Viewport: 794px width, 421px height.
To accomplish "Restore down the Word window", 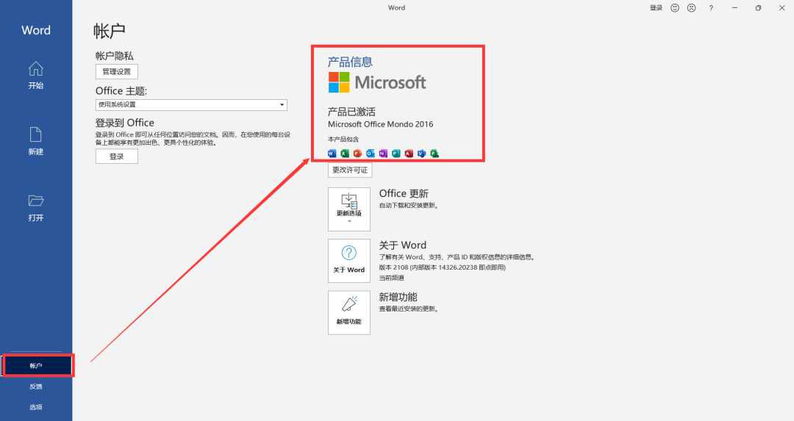I will (758, 7).
